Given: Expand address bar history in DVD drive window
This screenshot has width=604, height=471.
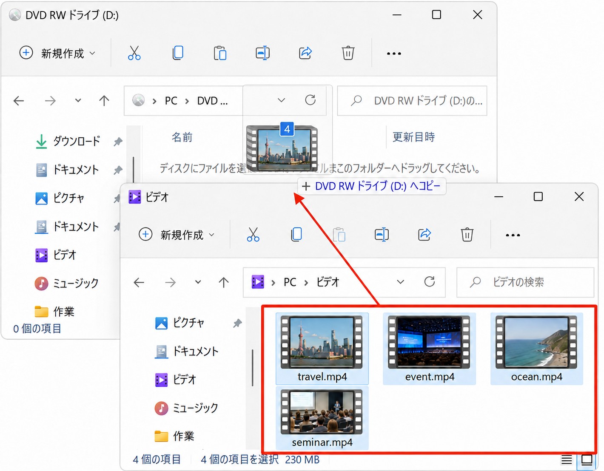Looking at the screenshot, I should coord(281,100).
